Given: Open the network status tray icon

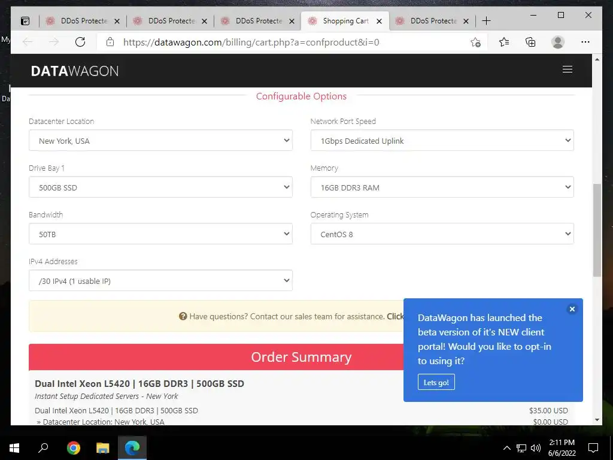Looking at the screenshot, I should coord(521,448).
